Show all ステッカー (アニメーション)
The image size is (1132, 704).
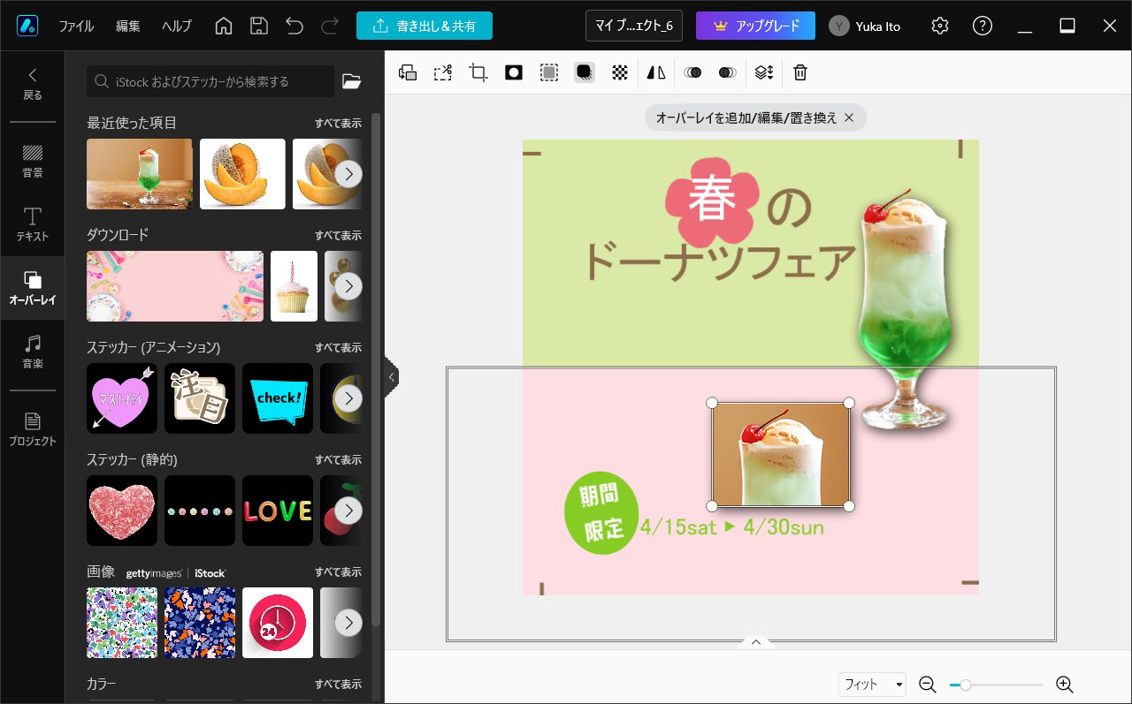[338, 347]
